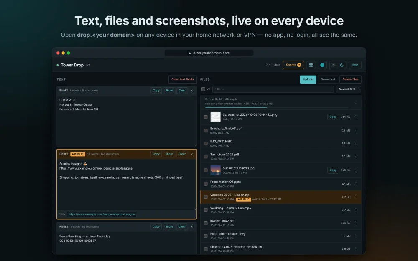Pick the teal accent color swatch
This screenshot has width=418, height=261.
click(x=322, y=65)
